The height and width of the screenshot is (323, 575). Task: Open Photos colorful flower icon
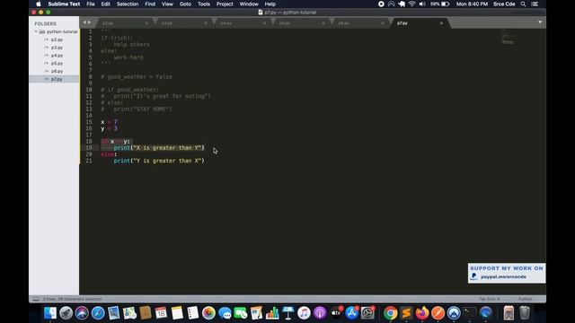(x=208, y=313)
